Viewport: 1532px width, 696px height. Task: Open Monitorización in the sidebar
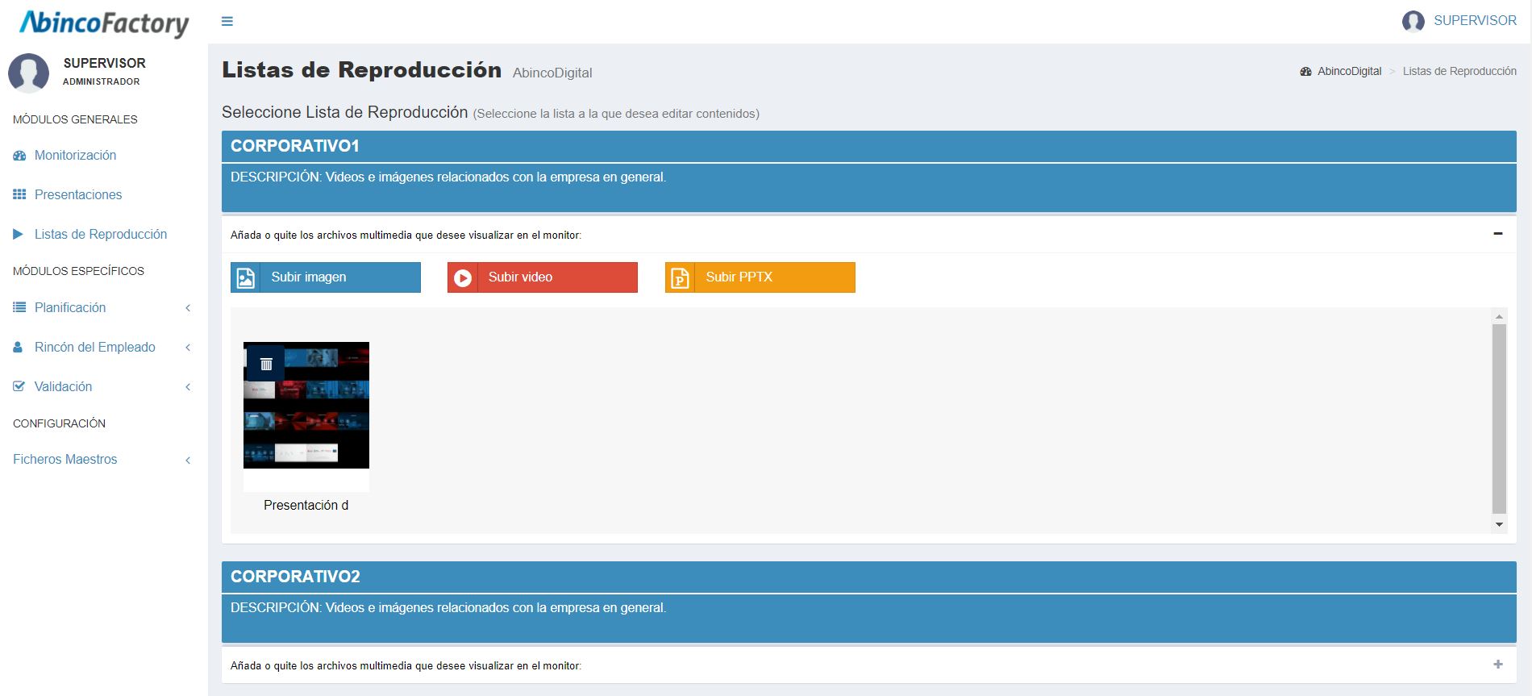(x=75, y=155)
